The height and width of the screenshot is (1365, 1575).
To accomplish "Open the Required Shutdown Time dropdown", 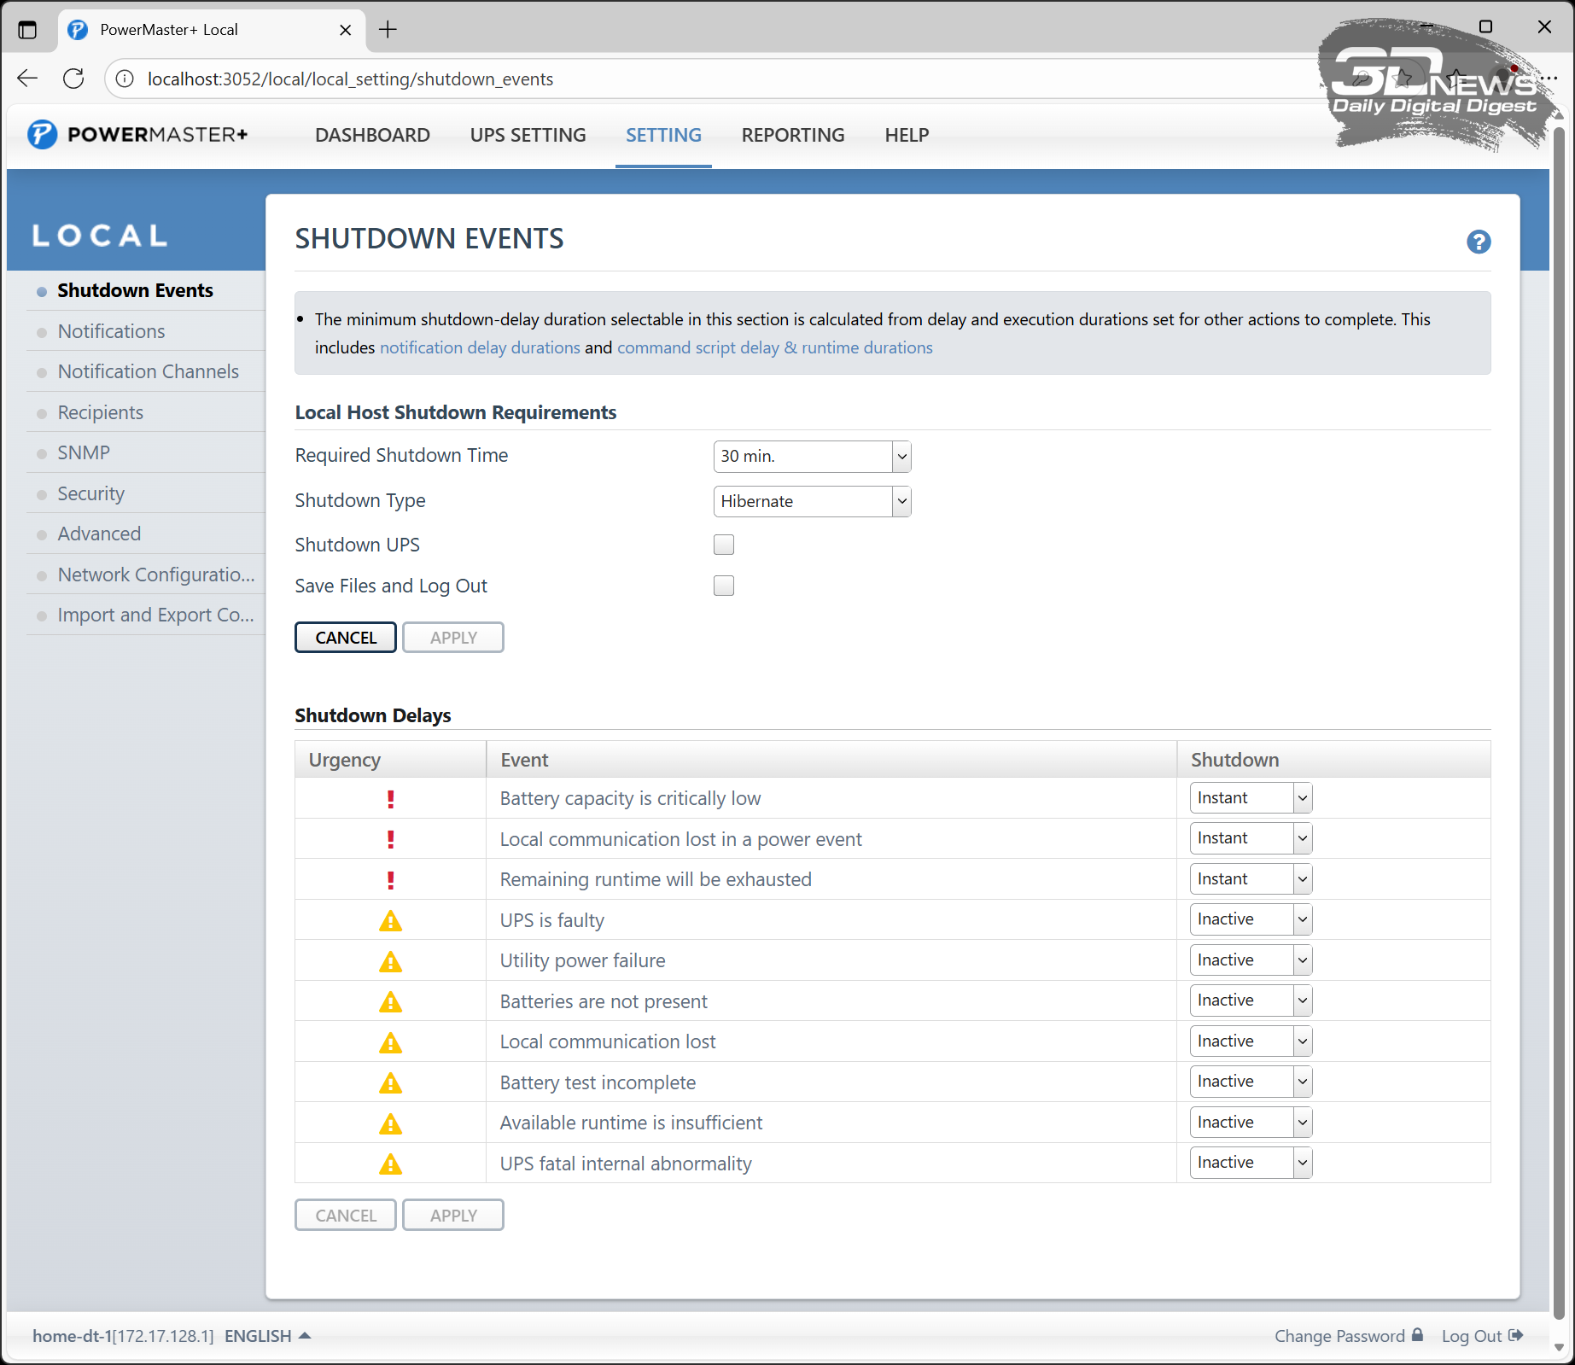I will pos(811,457).
